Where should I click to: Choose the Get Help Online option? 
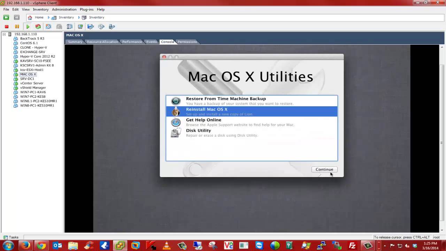click(x=252, y=122)
